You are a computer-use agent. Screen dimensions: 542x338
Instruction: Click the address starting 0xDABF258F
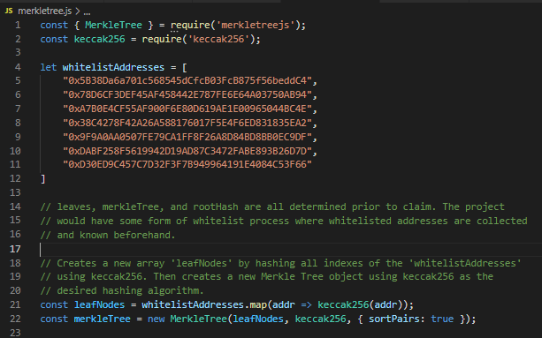pyautogui.click(x=187, y=151)
